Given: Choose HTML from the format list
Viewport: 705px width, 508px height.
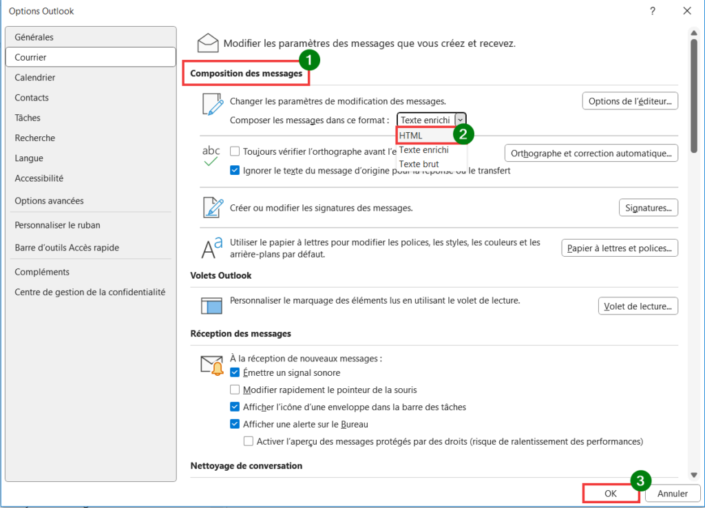Looking at the screenshot, I should (x=425, y=136).
